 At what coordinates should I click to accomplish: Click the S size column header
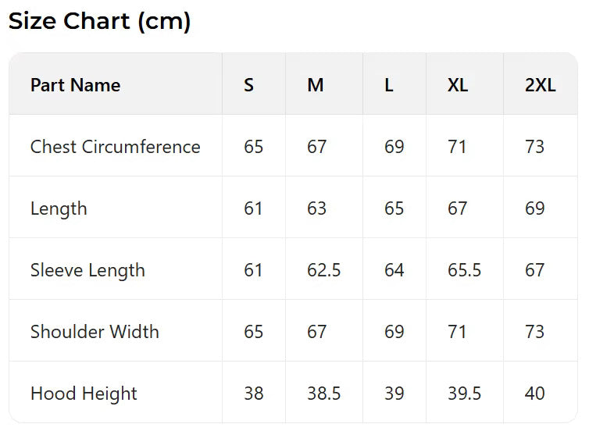[248, 85]
